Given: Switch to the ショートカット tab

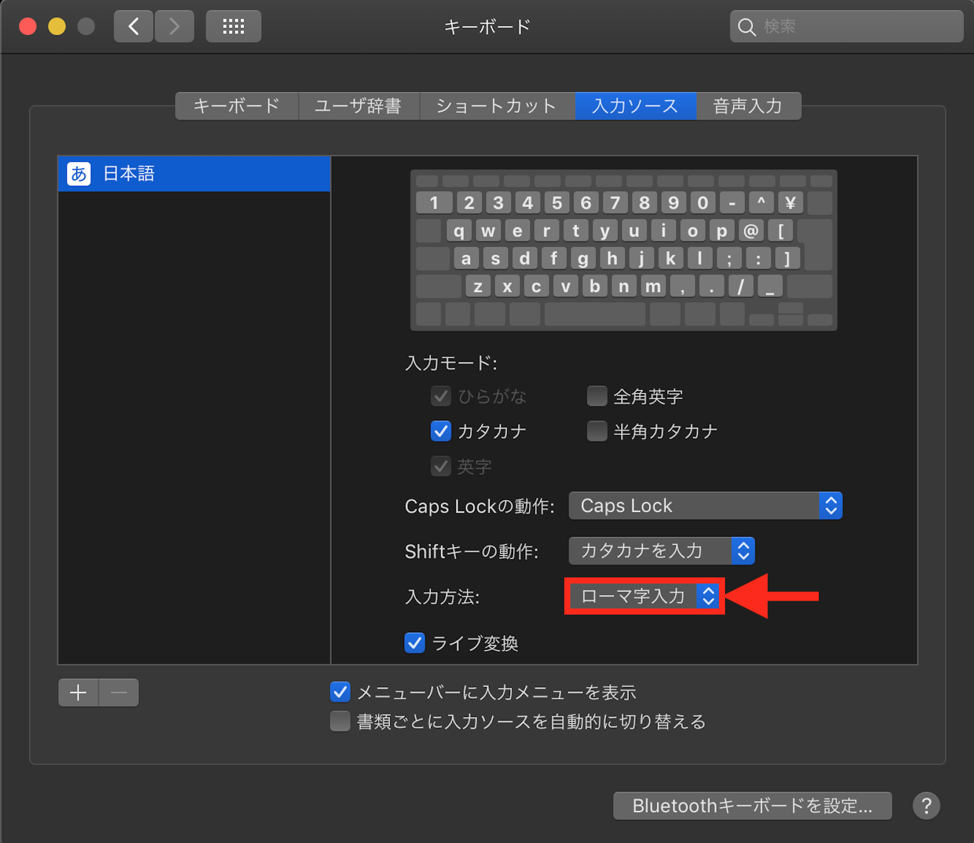Looking at the screenshot, I should [497, 106].
